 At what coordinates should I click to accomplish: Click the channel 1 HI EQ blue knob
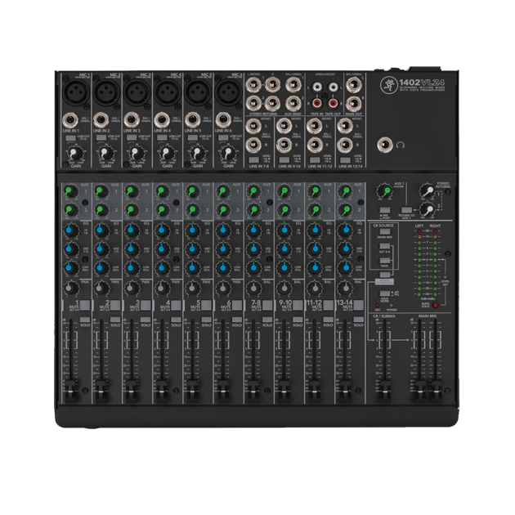tap(70, 230)
